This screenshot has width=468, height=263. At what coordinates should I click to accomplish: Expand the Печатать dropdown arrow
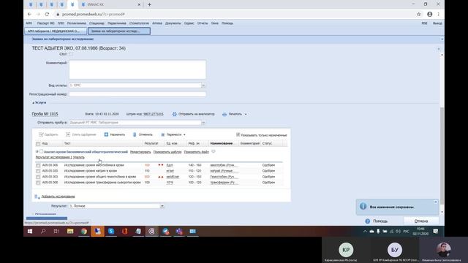coord(246,114)
